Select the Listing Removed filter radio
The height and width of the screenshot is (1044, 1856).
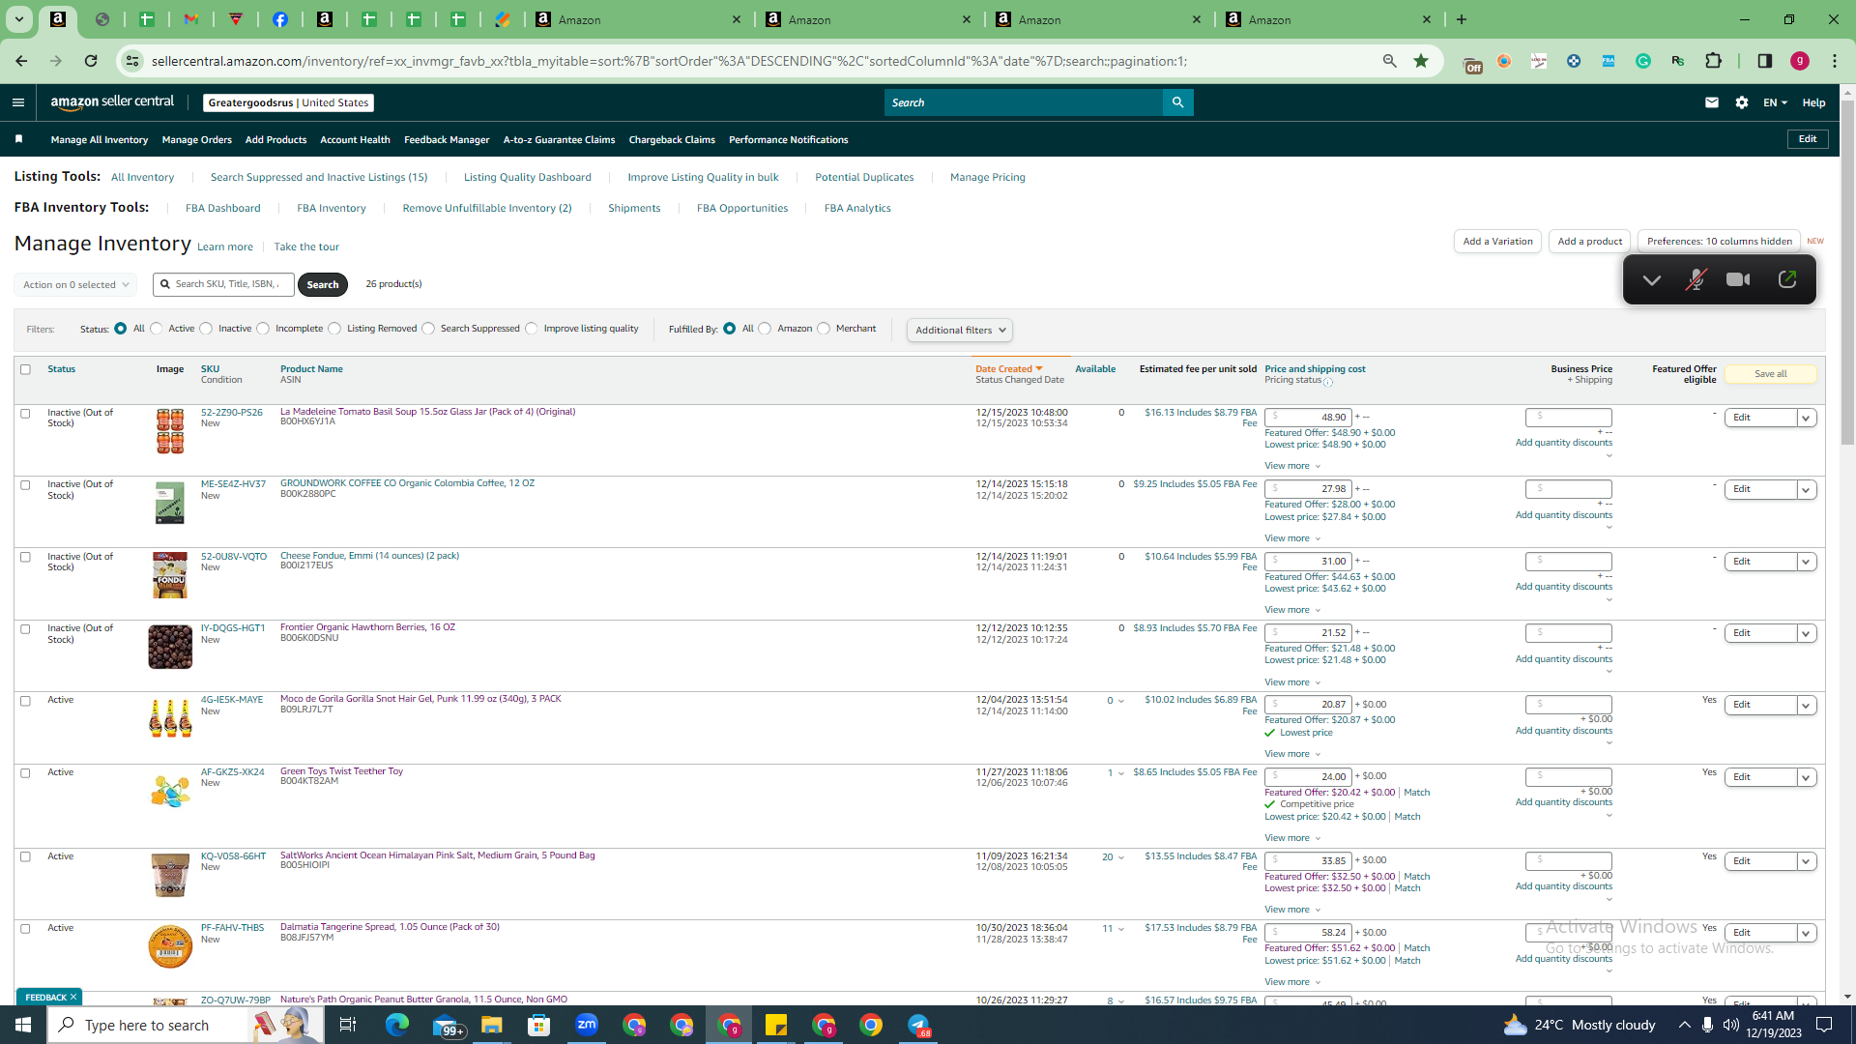[x=334, y=329]
